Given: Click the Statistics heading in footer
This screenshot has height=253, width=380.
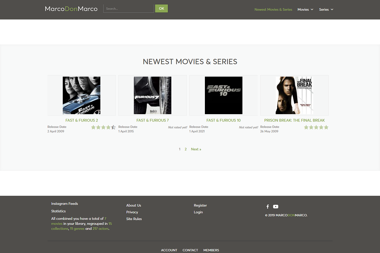Looking at the screenshot, I should (59, 211).
